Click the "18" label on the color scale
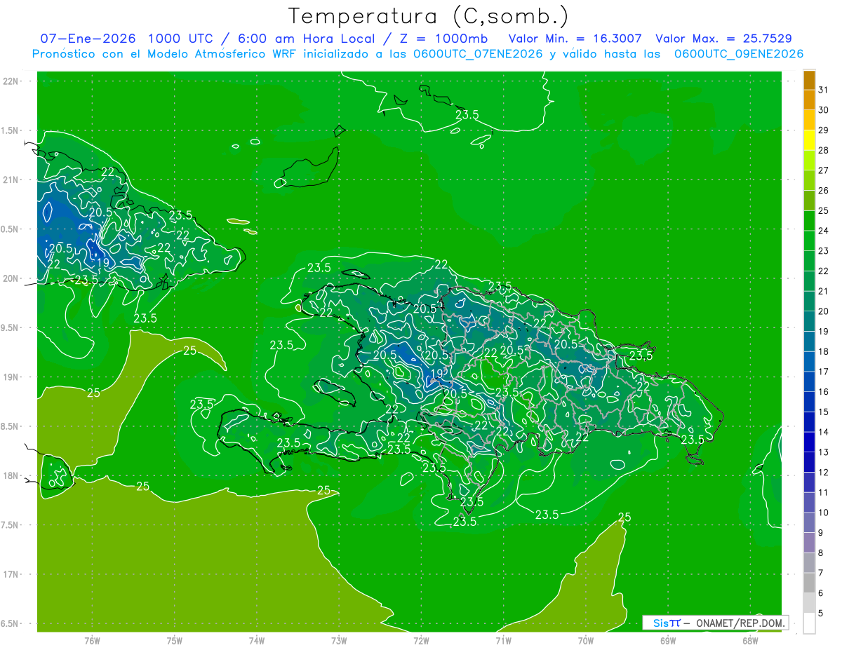 (x=823, y=351)
